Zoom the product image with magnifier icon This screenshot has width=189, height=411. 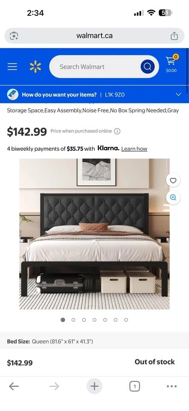(173, 197)
